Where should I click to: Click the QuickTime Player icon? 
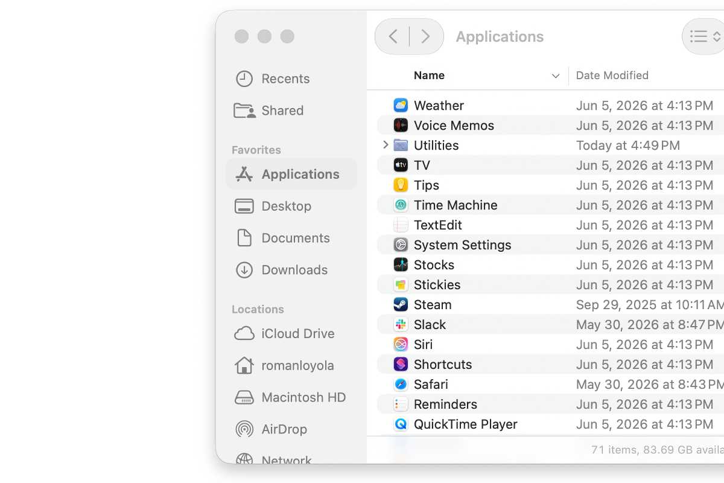401,424
